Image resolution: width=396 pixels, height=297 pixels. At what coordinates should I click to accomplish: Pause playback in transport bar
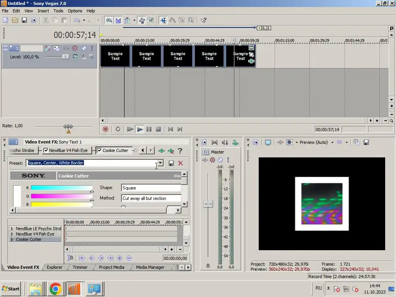[x=149, y=129]
